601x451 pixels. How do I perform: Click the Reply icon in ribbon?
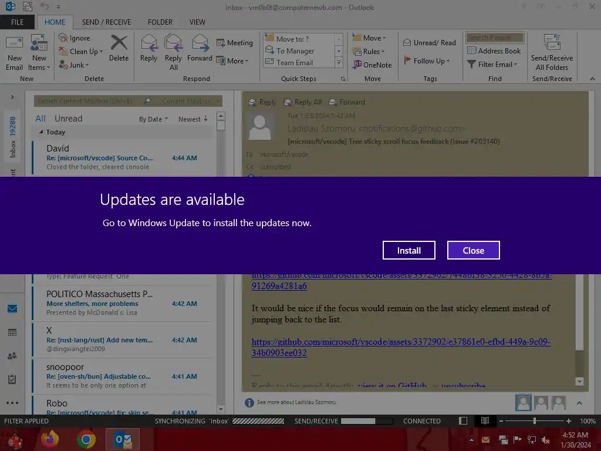click(x=148, y=48)
